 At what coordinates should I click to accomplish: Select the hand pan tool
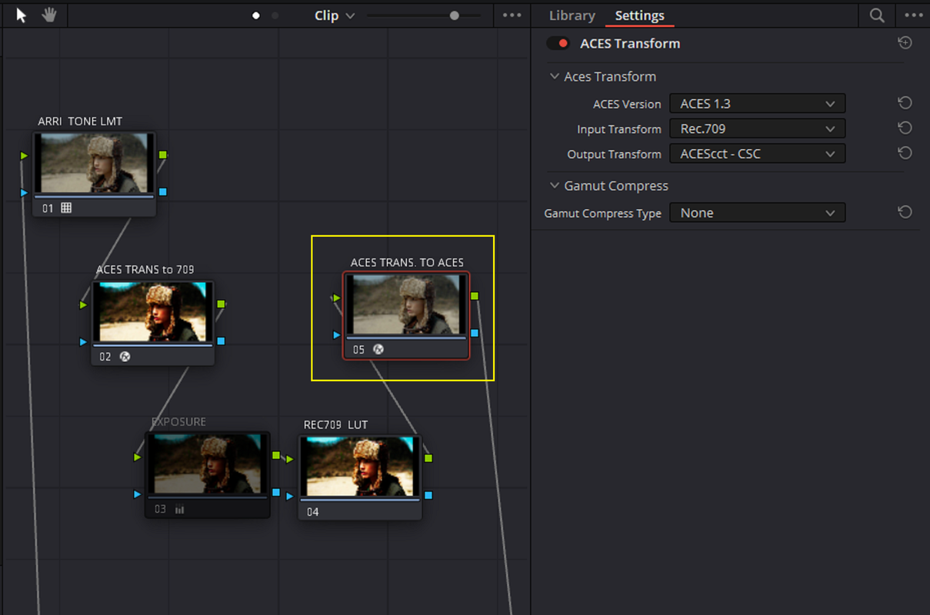[49, 15]
